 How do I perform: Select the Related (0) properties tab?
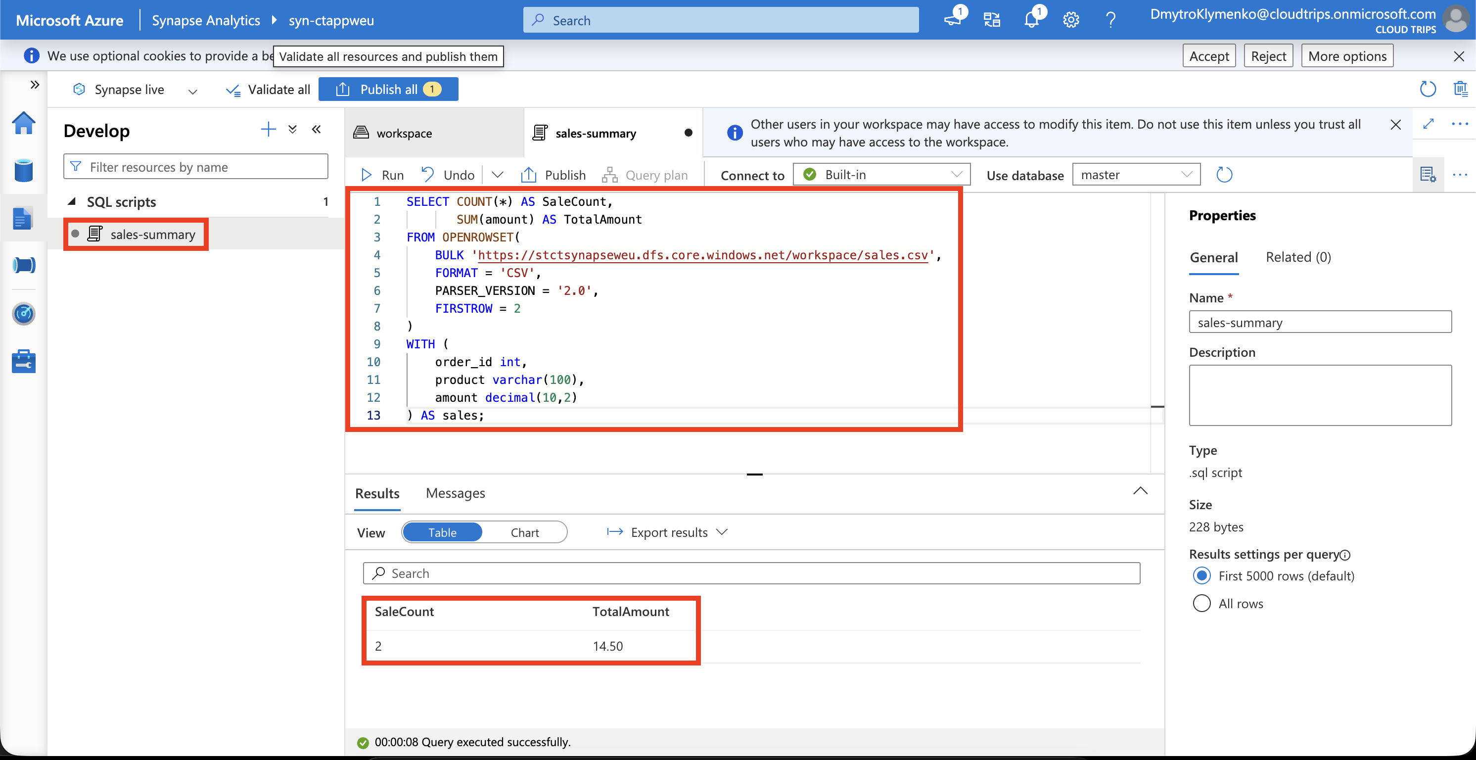coord(1298,257)
